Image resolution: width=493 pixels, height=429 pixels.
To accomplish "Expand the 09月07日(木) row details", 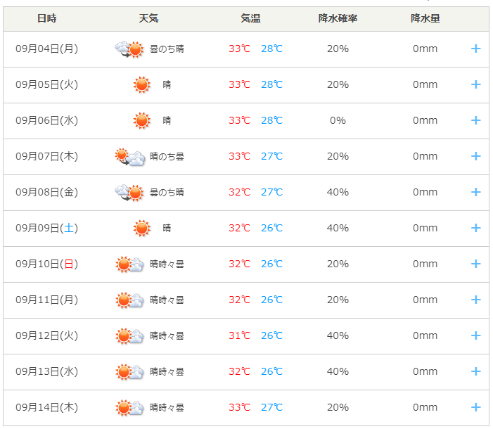I will tap(475, 156).
